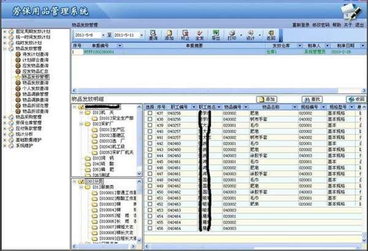Open the 职工编号 column filter dropdown
368x251 pixels.
[194, 107]
